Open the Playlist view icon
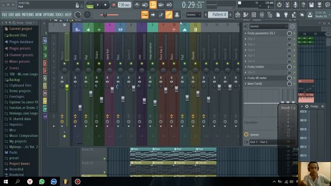The height and width of the screenshot is (186, 331). click(238, 15)
